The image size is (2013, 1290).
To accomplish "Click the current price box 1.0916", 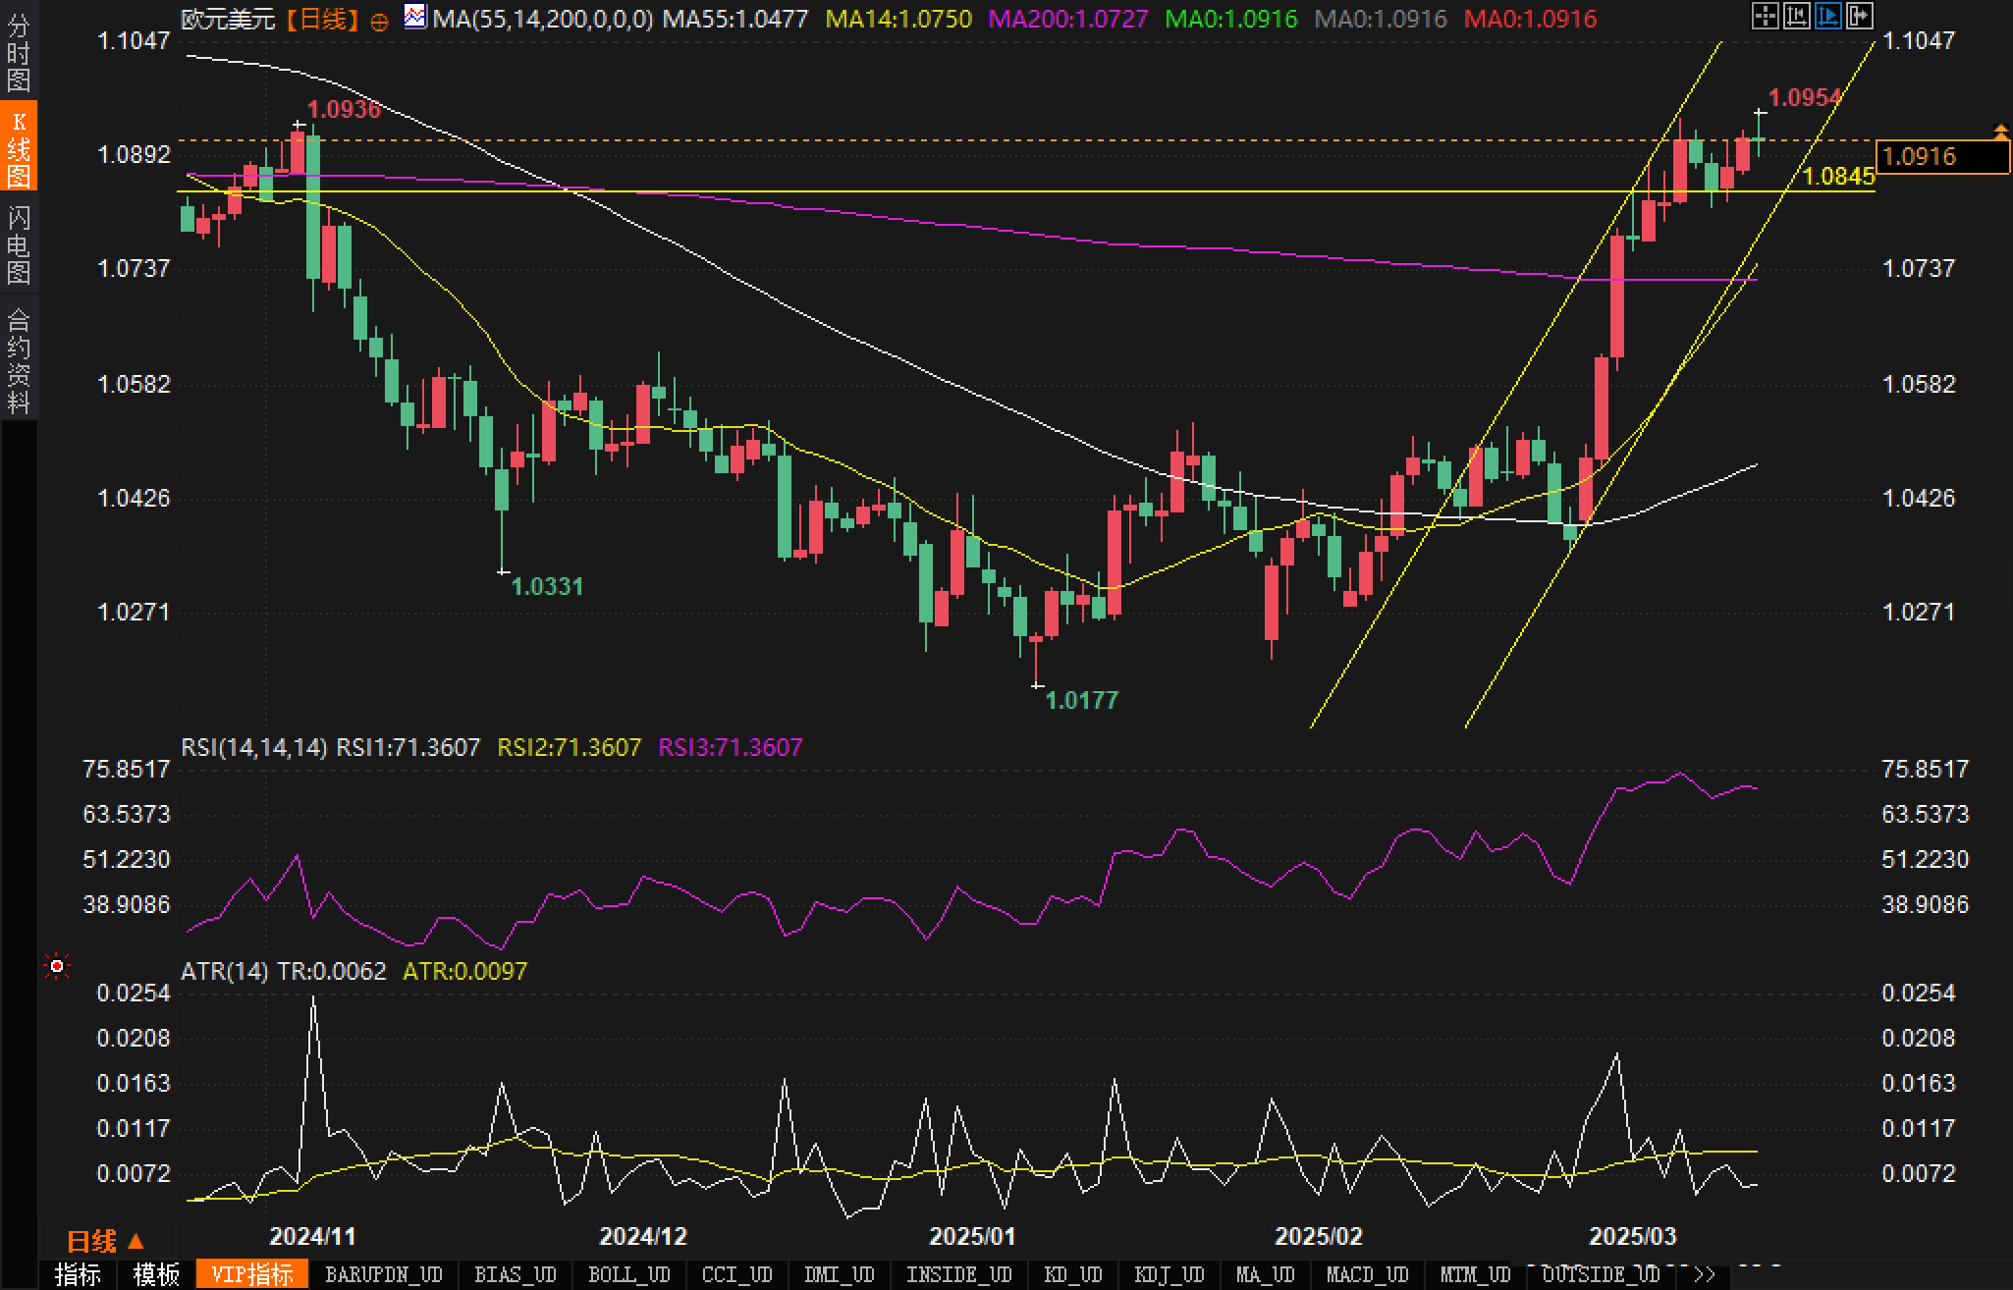I will [1942, 156].
